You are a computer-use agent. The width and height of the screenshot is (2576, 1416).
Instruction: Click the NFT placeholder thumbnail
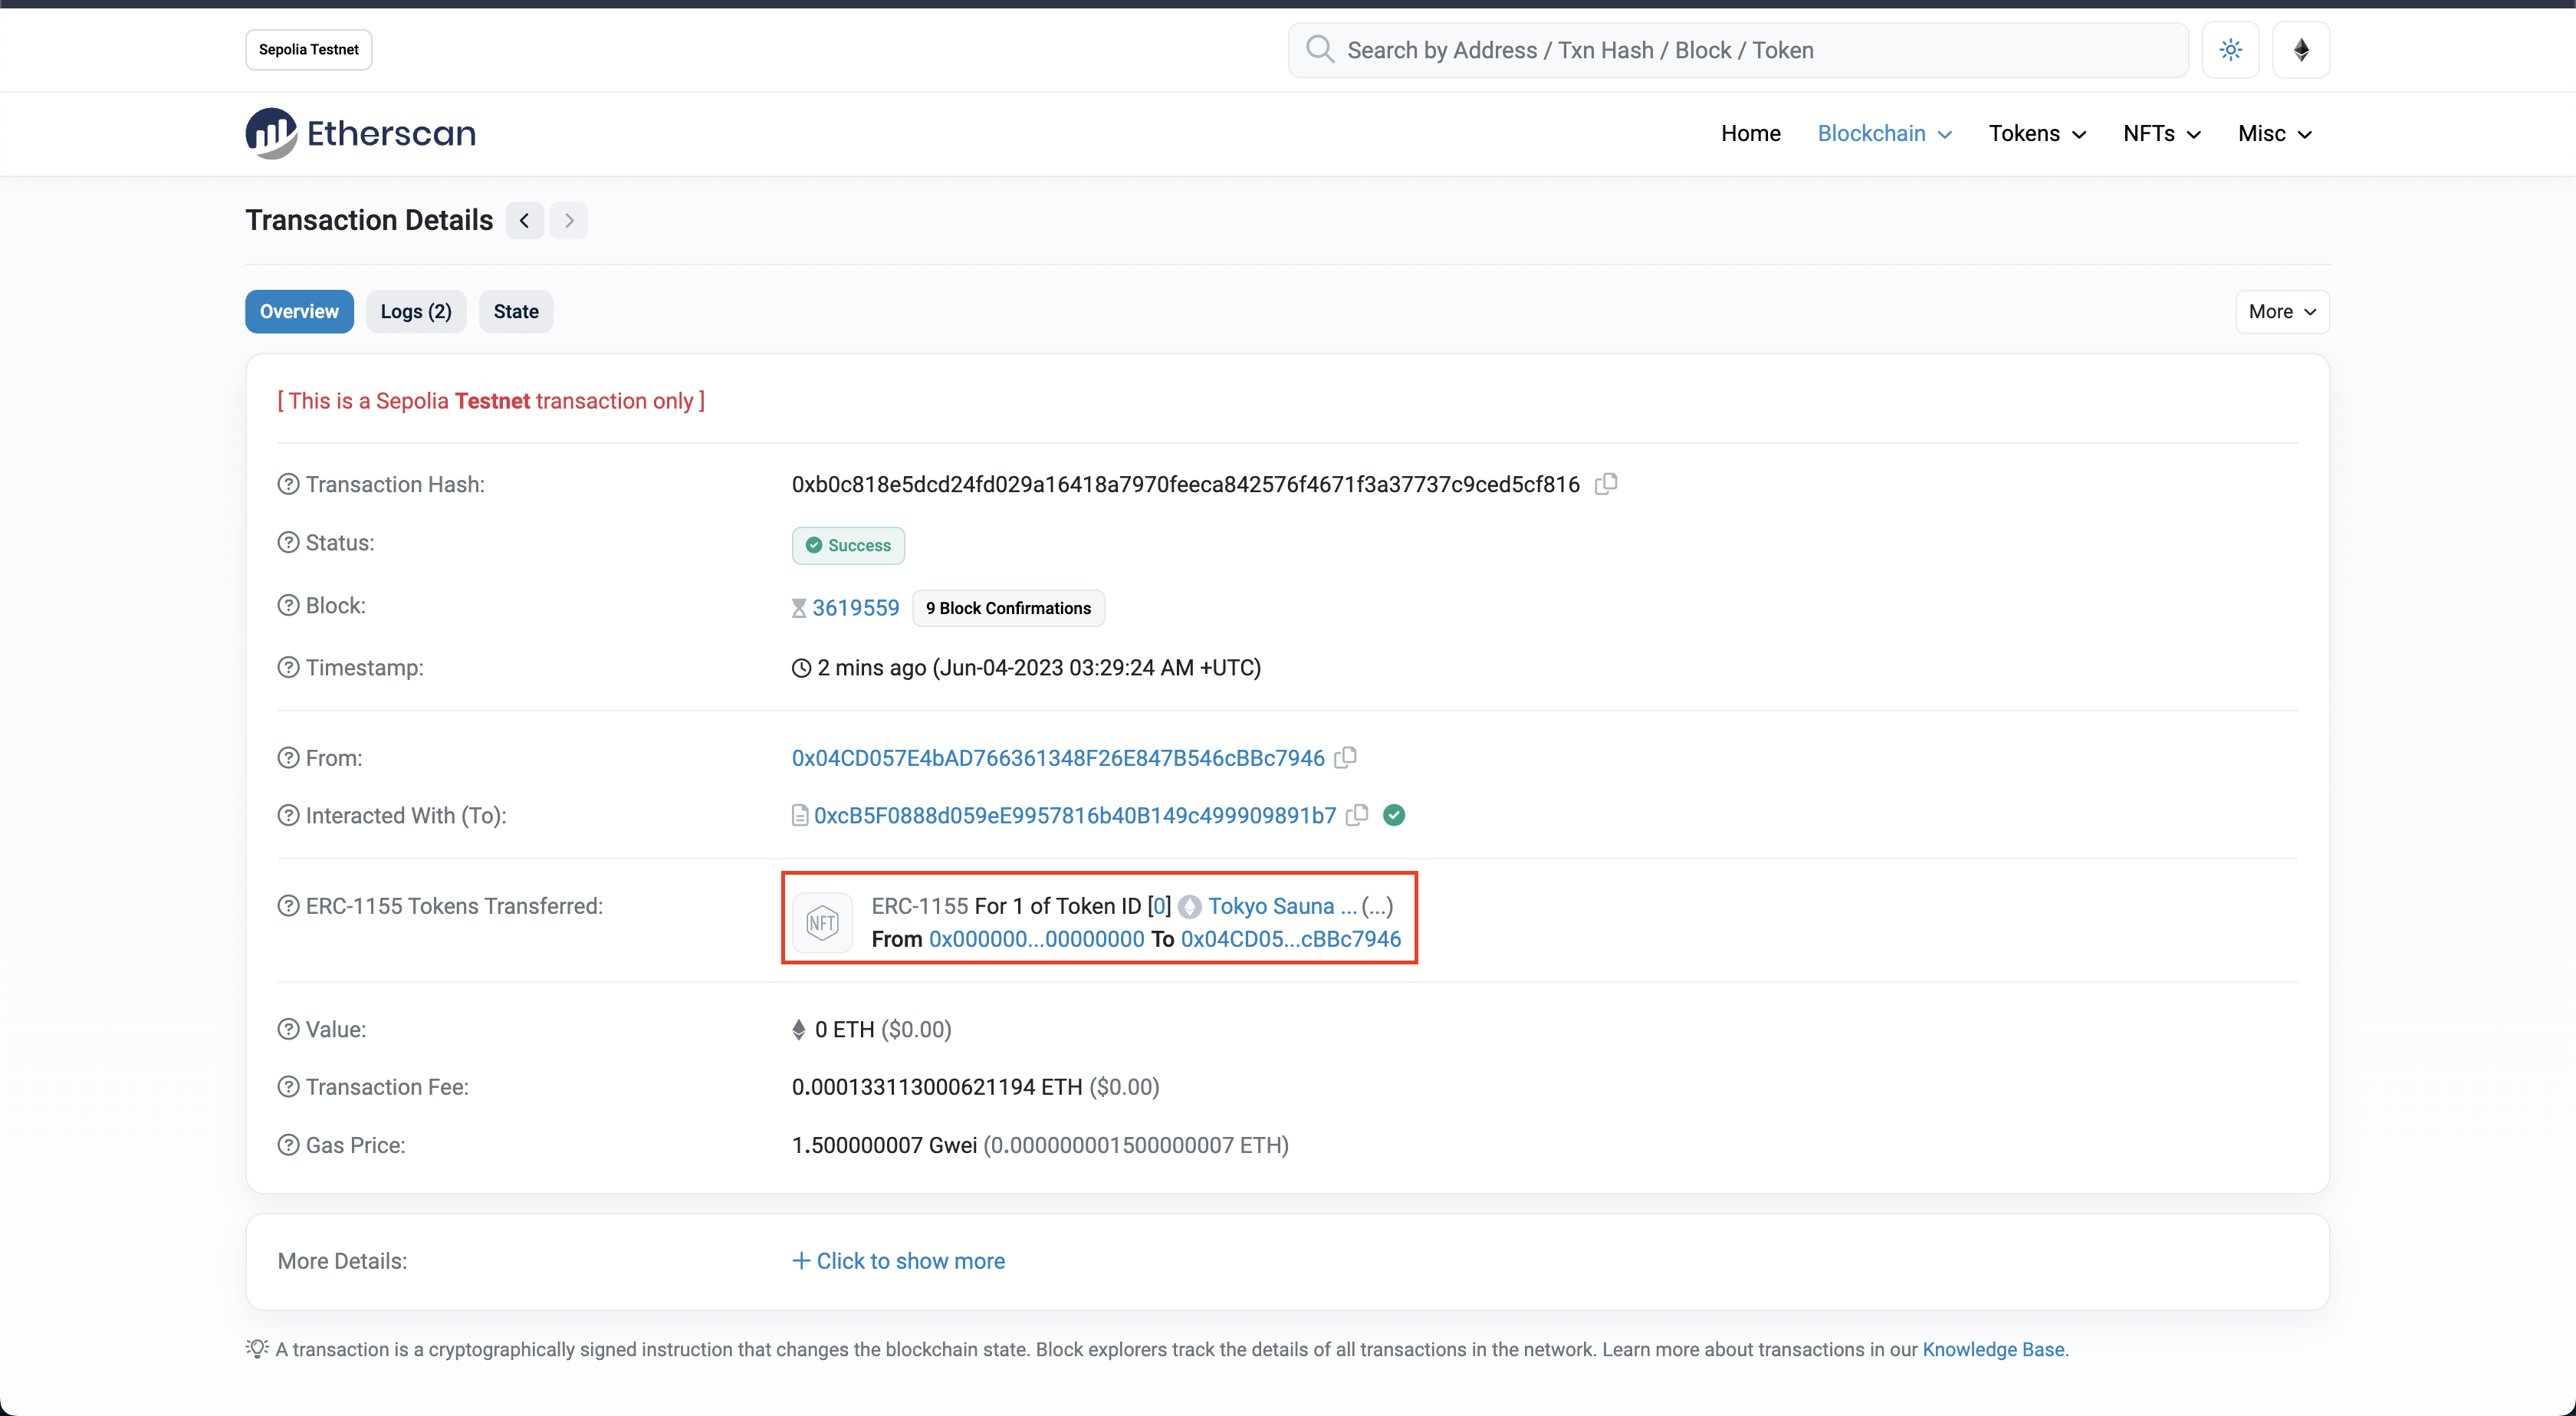[822, 922]
